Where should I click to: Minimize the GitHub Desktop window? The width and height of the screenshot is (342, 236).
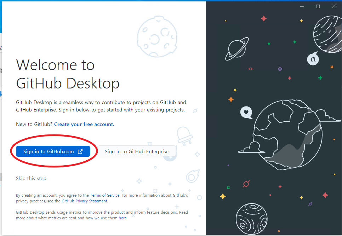pyautogui.click(x=302, y=6)
